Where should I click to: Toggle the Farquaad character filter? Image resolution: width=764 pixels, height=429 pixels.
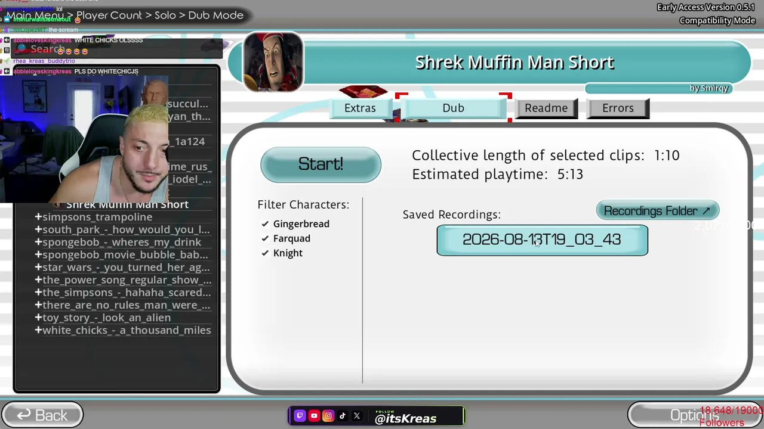(285, 238)
